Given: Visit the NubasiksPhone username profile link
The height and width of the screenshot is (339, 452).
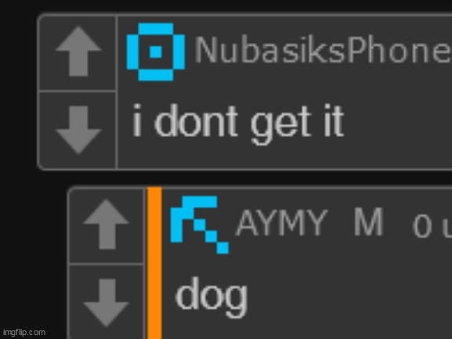Looking at the screenshot, I should tap(323, 50).
